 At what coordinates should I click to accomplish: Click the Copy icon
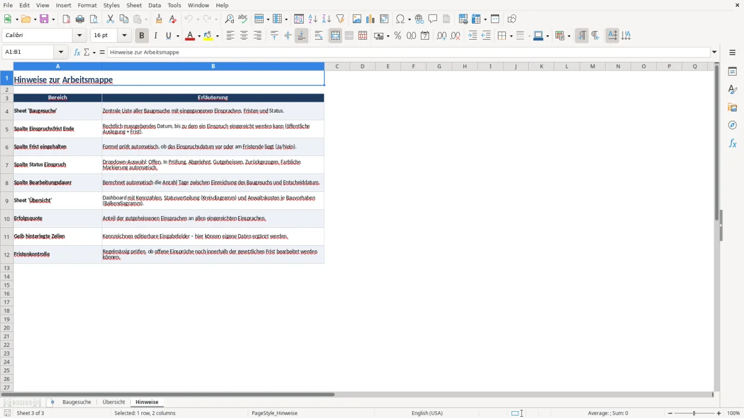pos(124,19)
